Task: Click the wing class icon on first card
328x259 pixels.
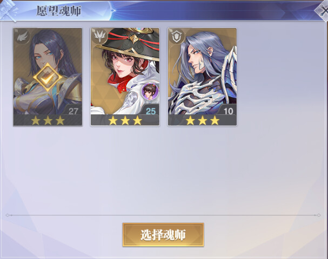Action: click(22, 37)
